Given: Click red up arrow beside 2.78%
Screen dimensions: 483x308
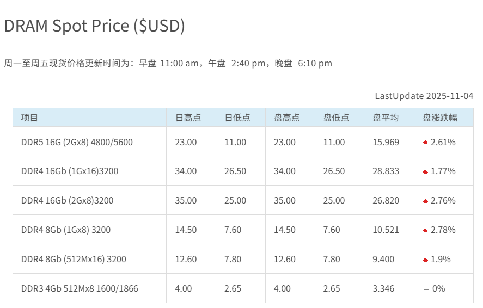Looking at the screenshot, I should point(425,230).
